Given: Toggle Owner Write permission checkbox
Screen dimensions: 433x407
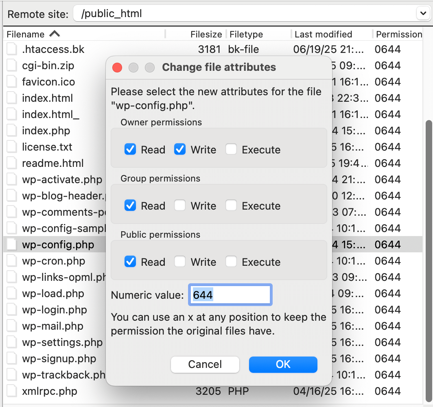Looking at the screenshot, I should tap(180, 149).
